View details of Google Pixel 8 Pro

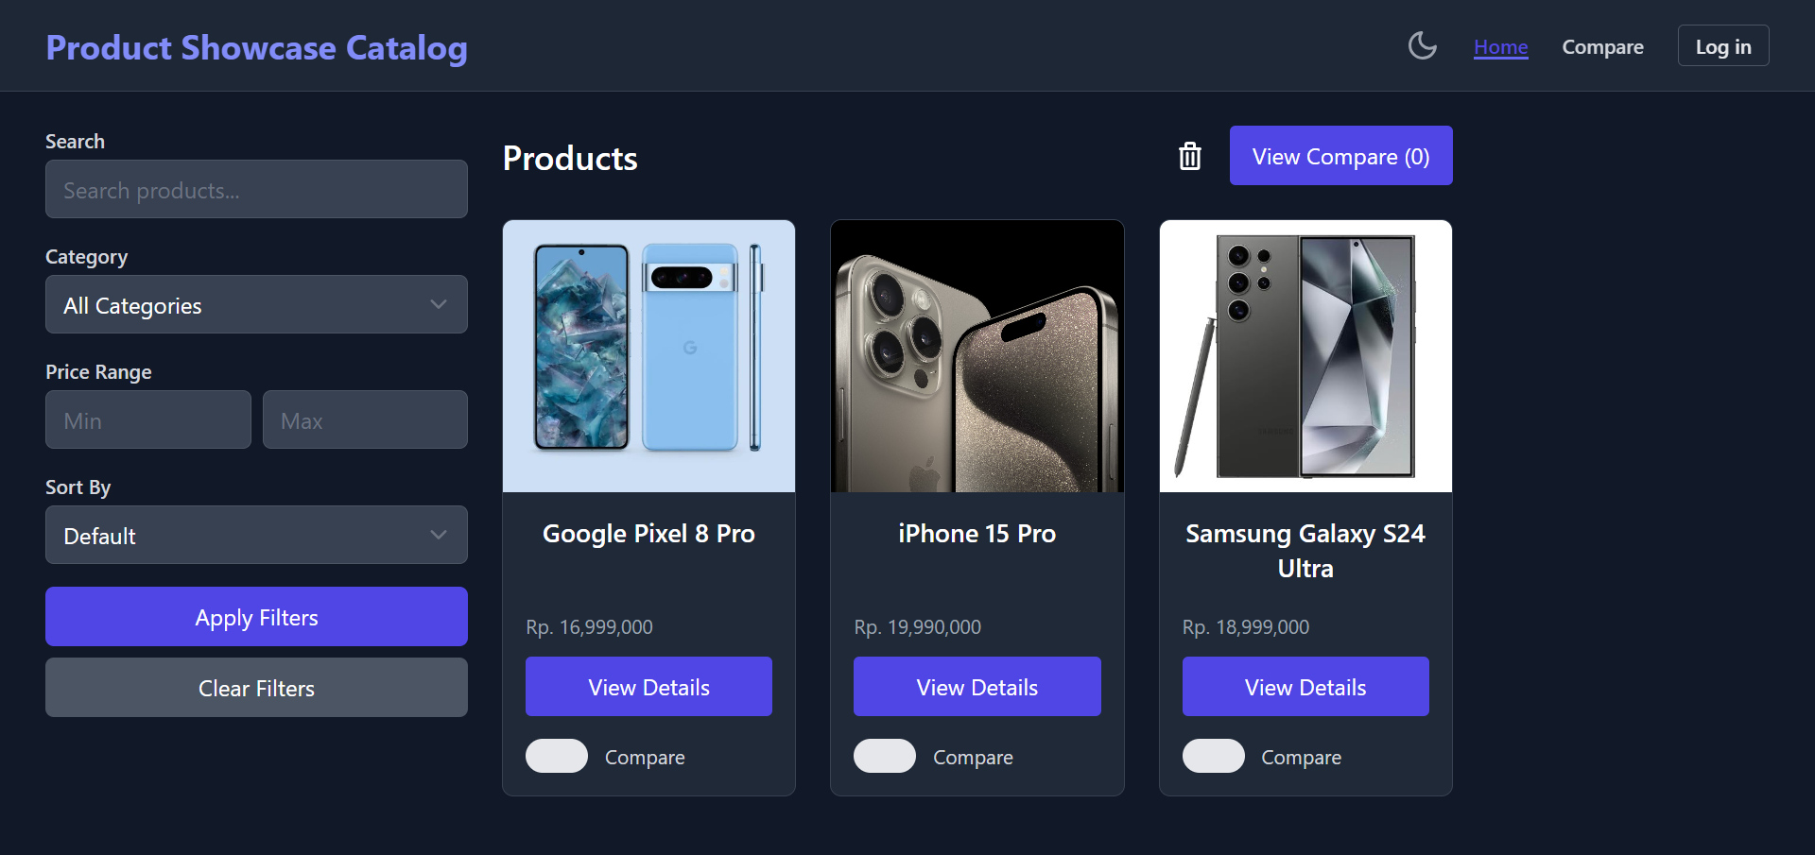click(x=648, y=686)
